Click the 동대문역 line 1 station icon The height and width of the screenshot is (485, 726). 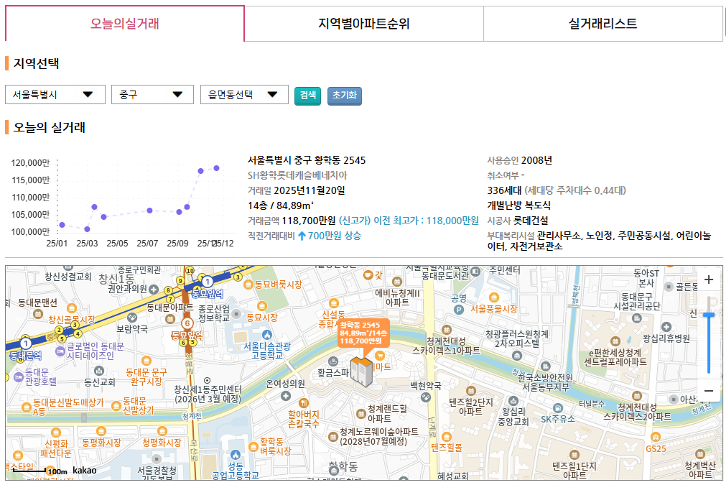tap(26, 343)
